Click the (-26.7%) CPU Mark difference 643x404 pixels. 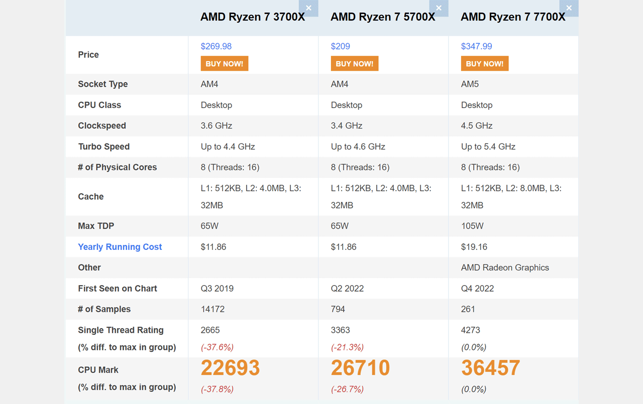pyautogui.click(x=347, y=389)
